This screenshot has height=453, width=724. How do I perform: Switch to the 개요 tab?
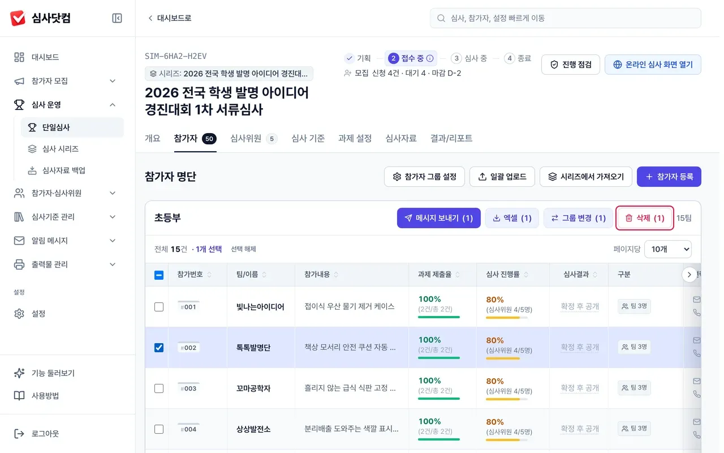153,139
